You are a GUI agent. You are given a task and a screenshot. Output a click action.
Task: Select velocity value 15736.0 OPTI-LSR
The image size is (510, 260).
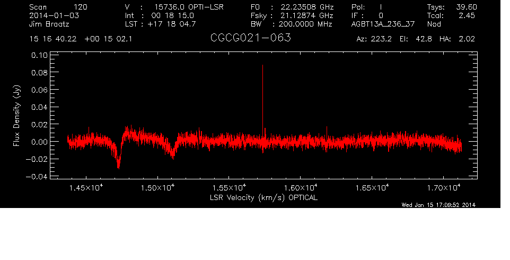click(x=189, y=7)
